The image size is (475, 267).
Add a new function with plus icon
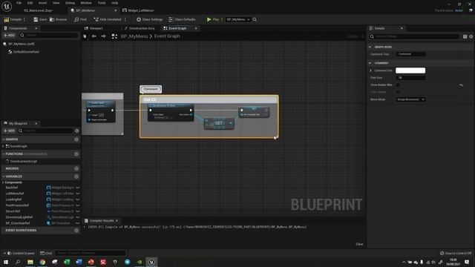pos(76,154)
